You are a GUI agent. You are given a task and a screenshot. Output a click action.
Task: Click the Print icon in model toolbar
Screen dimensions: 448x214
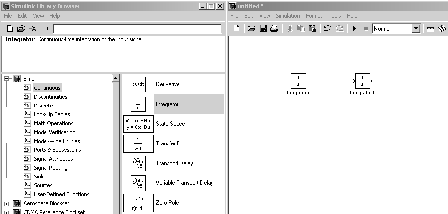click(x=274, y=29)
